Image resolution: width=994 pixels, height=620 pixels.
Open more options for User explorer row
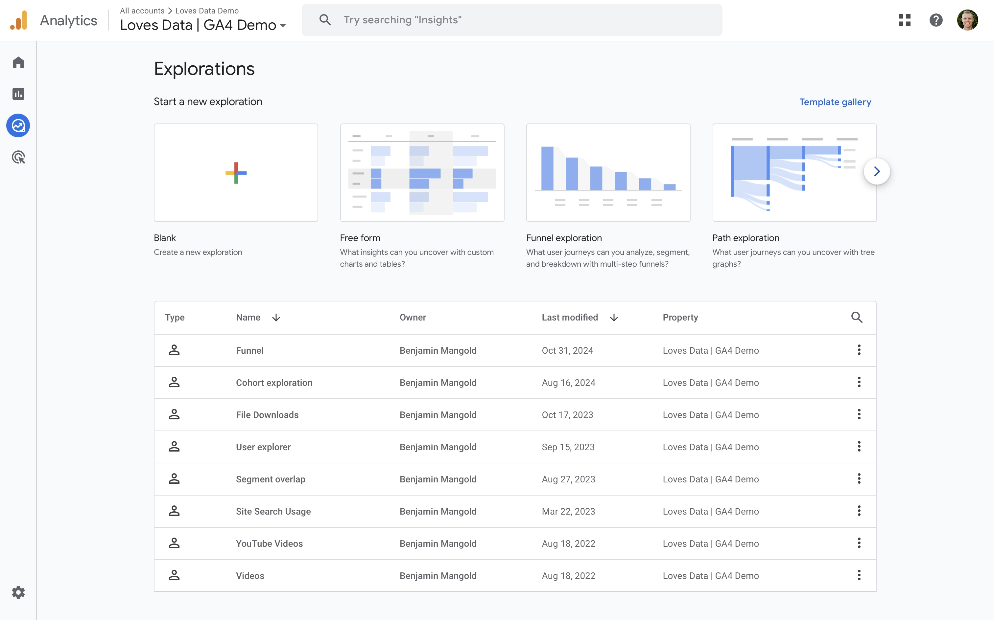[x=859, y=447]
